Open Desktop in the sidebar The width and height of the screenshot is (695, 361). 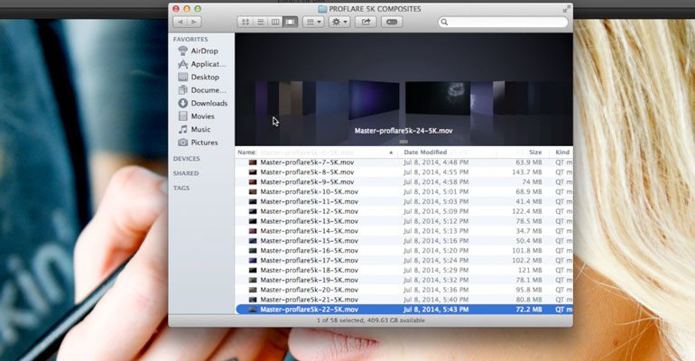199,77
